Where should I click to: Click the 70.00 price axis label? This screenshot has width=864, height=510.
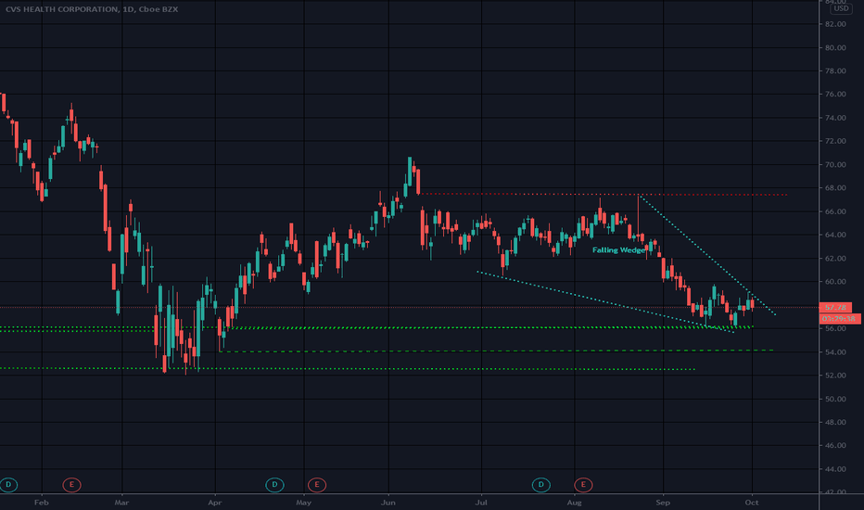(x=835, y=164)
